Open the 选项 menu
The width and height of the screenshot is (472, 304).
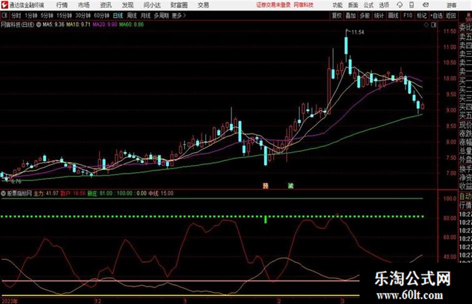tap(384, 5)
